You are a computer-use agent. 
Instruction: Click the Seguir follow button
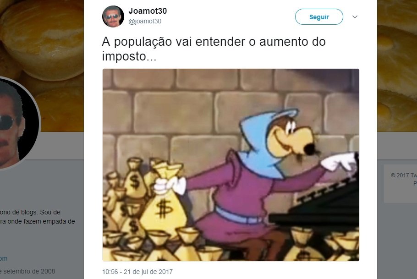pyautogui.click(x=319, y=17)
